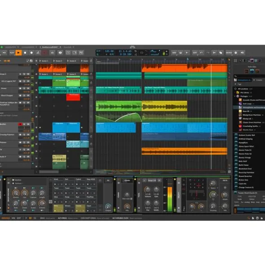Click the FX button in Drum Machine device
The width and height of the screenshot is (265, 266).
[x=108, y=180]
